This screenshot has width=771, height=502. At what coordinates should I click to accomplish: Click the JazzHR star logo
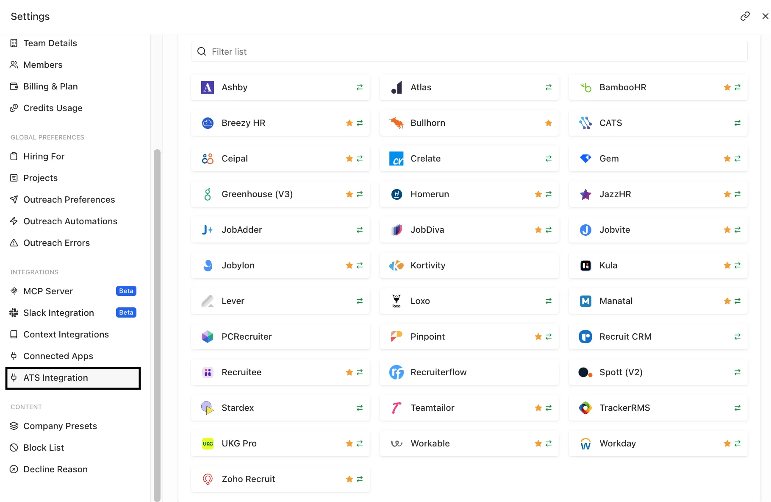(x=585, y=194)
